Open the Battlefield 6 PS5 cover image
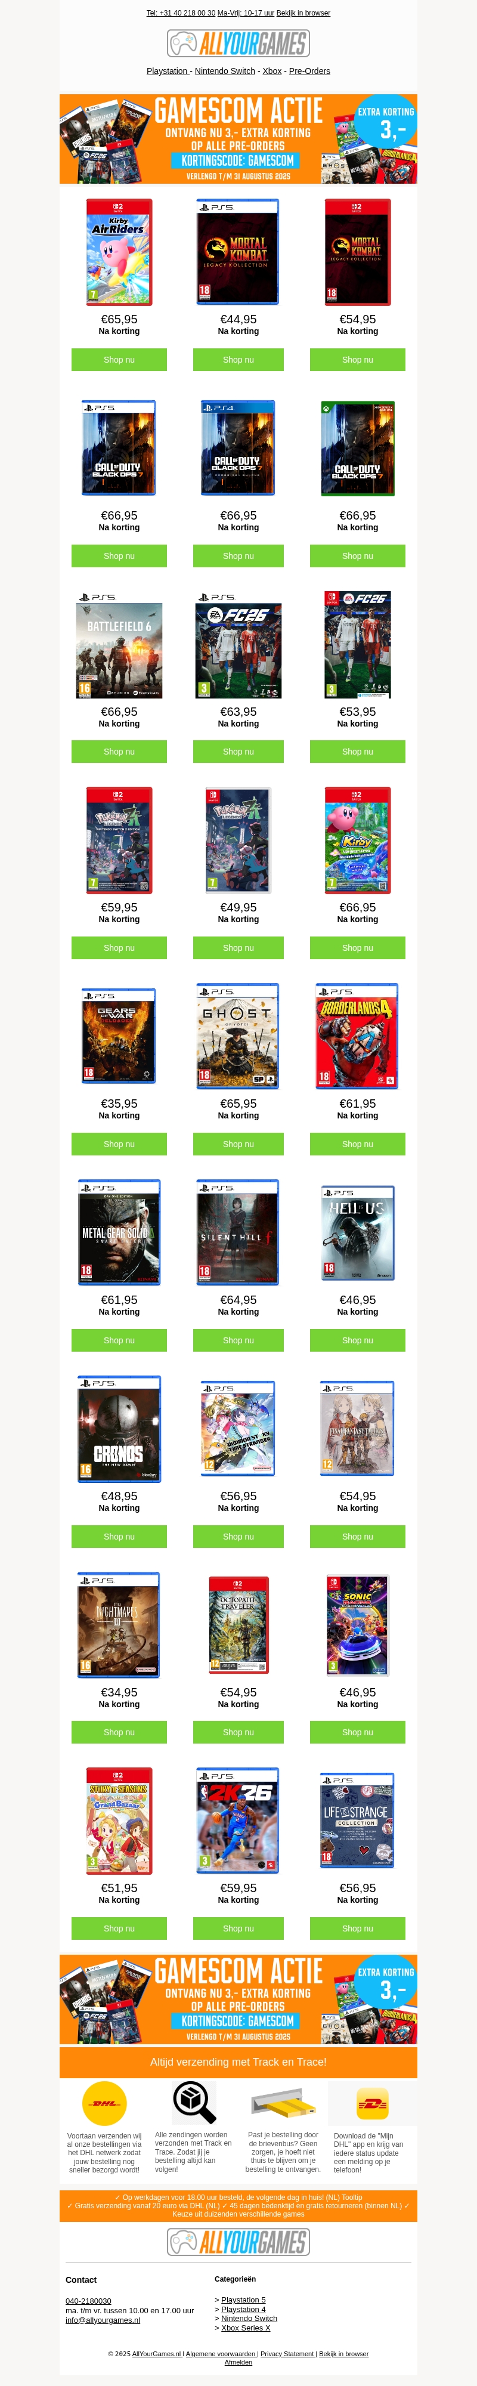The image size is (477, 2386). coord(119,645)
